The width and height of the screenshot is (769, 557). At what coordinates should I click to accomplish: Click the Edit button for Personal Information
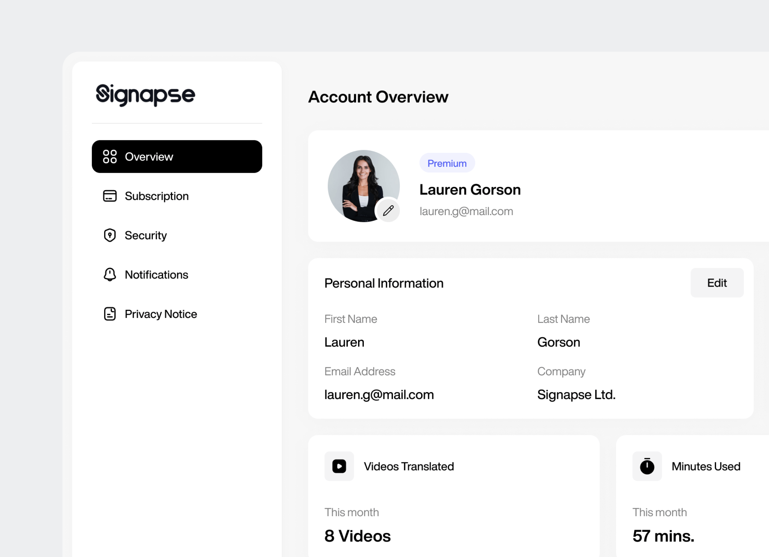point(717,283)
